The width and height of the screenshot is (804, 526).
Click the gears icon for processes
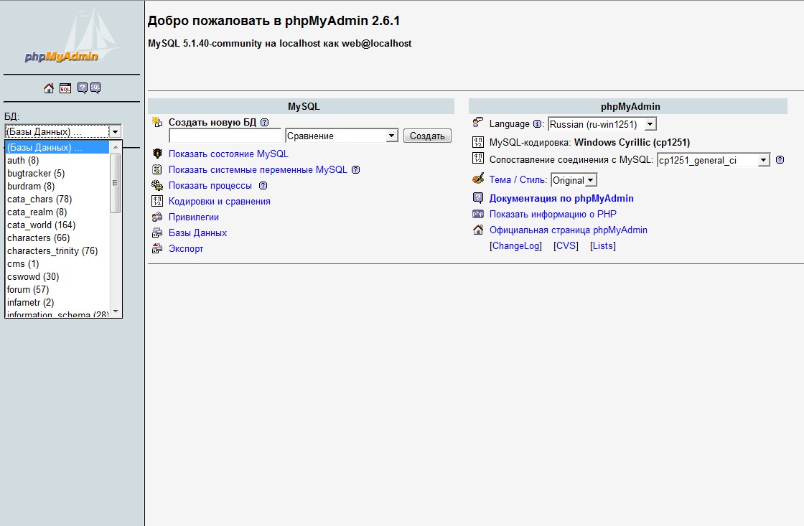tap(157, 185)
